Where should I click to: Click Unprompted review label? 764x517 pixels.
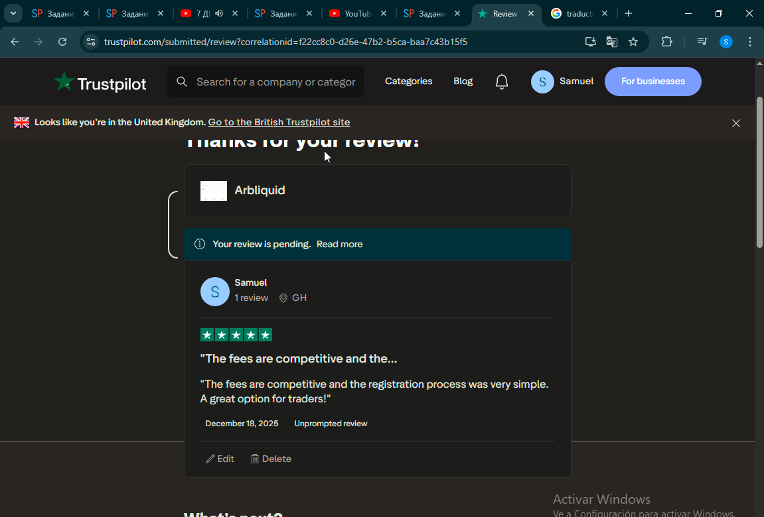click(331, 424)
